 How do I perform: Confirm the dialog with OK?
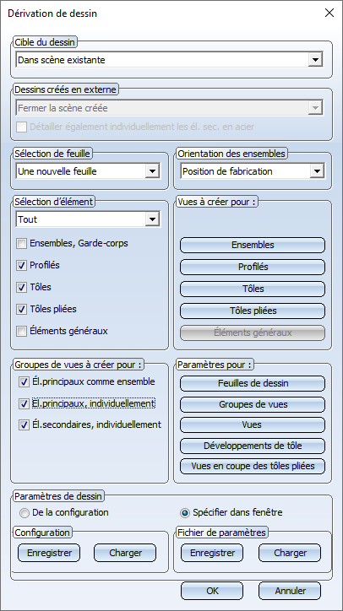coord(212,591)
